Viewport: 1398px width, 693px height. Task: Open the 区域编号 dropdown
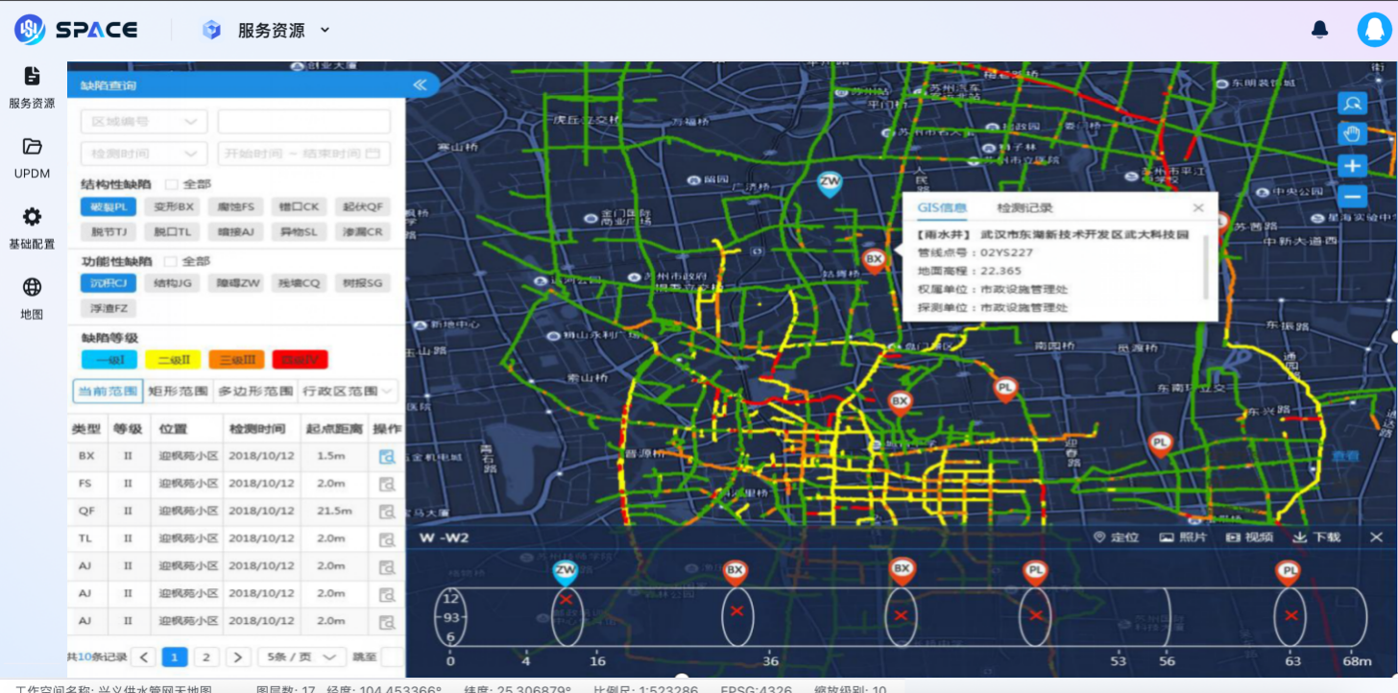tap(144, 122)
